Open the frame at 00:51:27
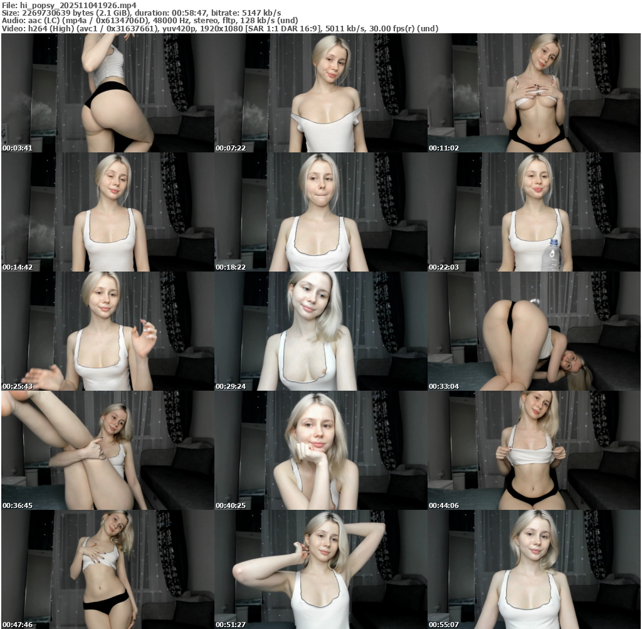This screenshot has width=642, height=629. (x=320, y=569)
